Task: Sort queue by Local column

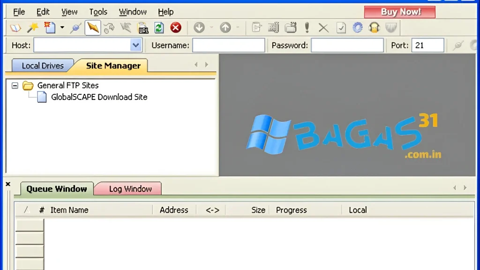Action: pyautogui.click(x=358, y=210)
